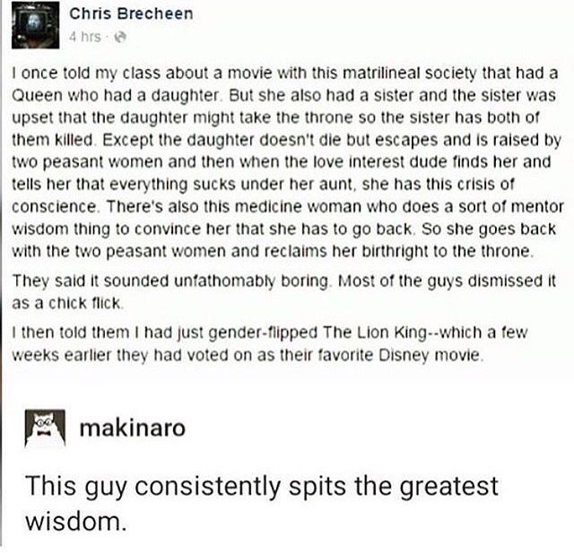Click the Chris Brecheen author name
Viewport: 574px width, 553px height.
(131, 14)
